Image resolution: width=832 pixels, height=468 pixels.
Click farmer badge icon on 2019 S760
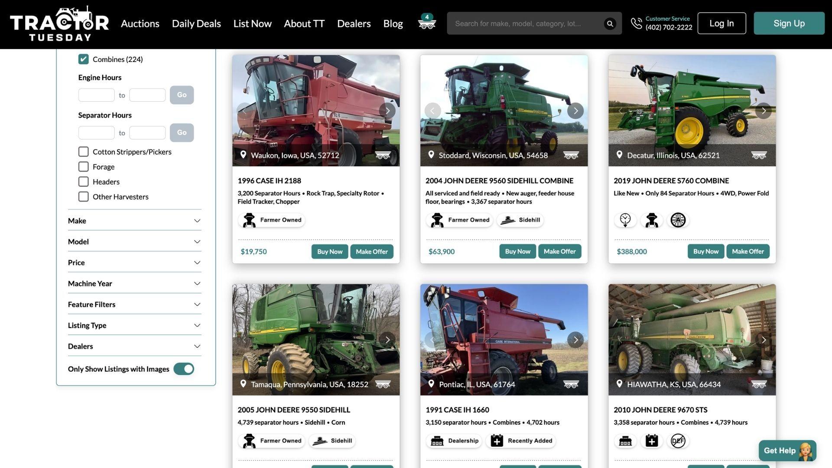click(x=651, y=220)
